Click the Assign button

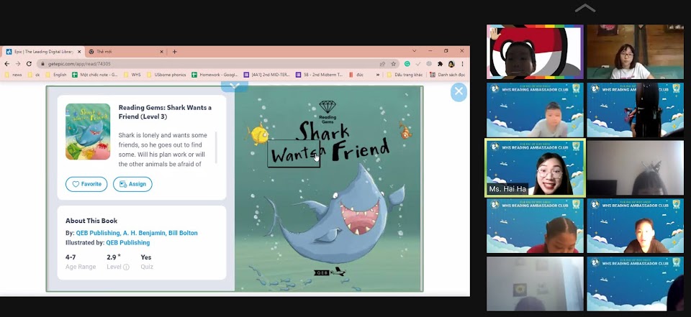(132, 184)
